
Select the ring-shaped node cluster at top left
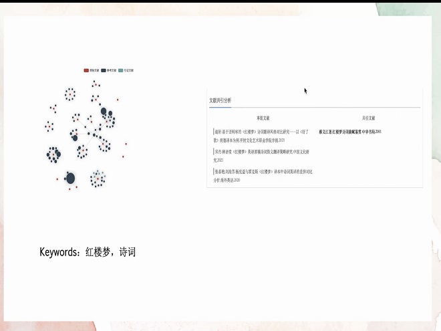69,94
